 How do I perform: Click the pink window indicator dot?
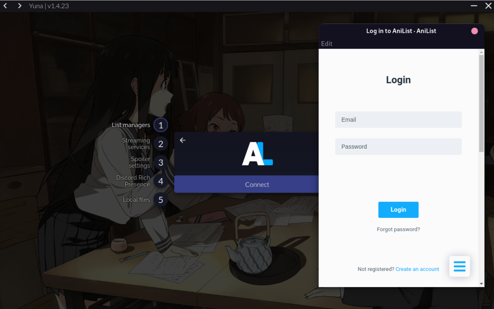point(474,30)
